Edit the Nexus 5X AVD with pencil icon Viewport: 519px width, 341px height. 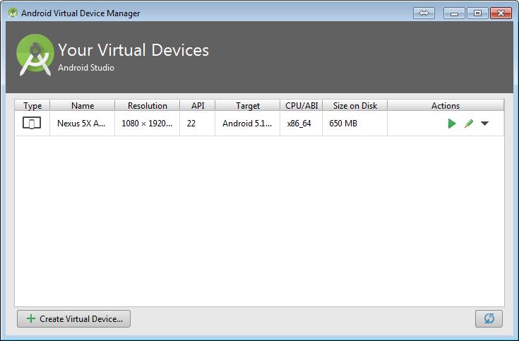click(x=468, y=124)
